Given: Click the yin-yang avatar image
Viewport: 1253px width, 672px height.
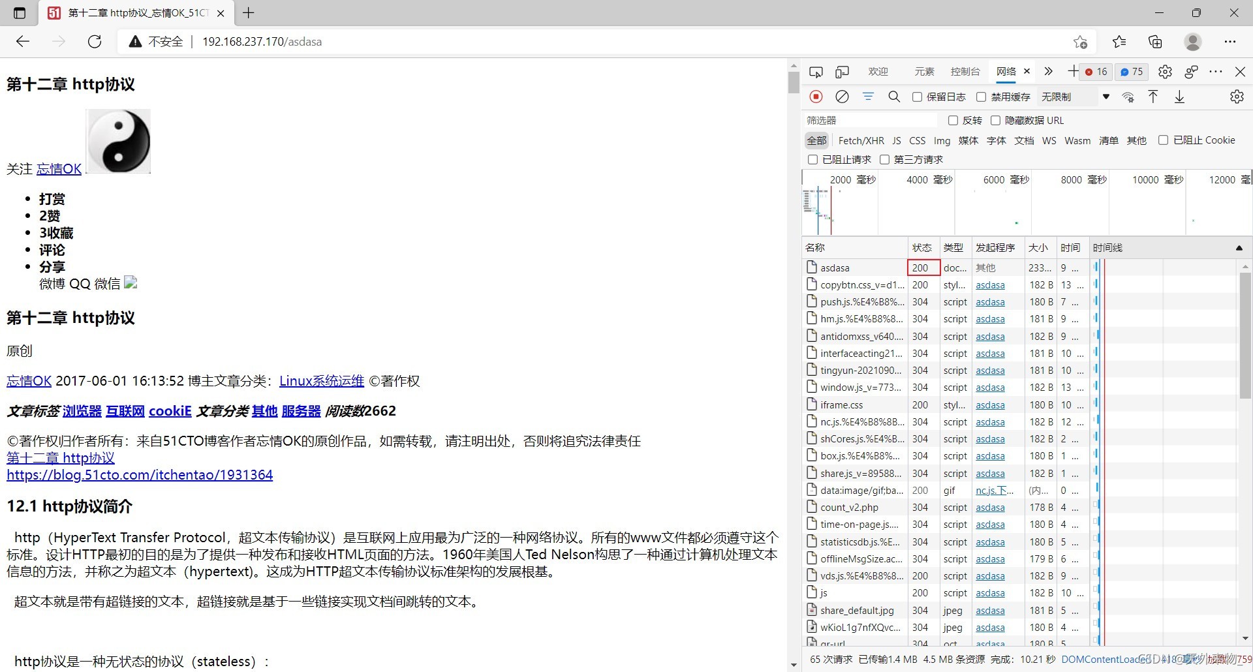Looking at the screenshot, I should pyautogui.click(x=119, y=142).
